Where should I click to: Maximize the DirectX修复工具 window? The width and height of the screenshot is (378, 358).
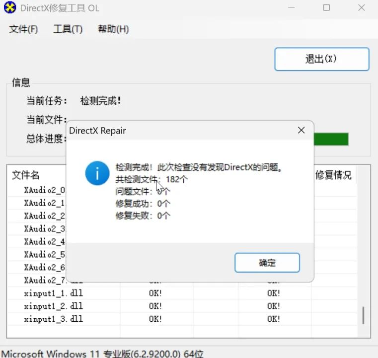pos(326,8)
